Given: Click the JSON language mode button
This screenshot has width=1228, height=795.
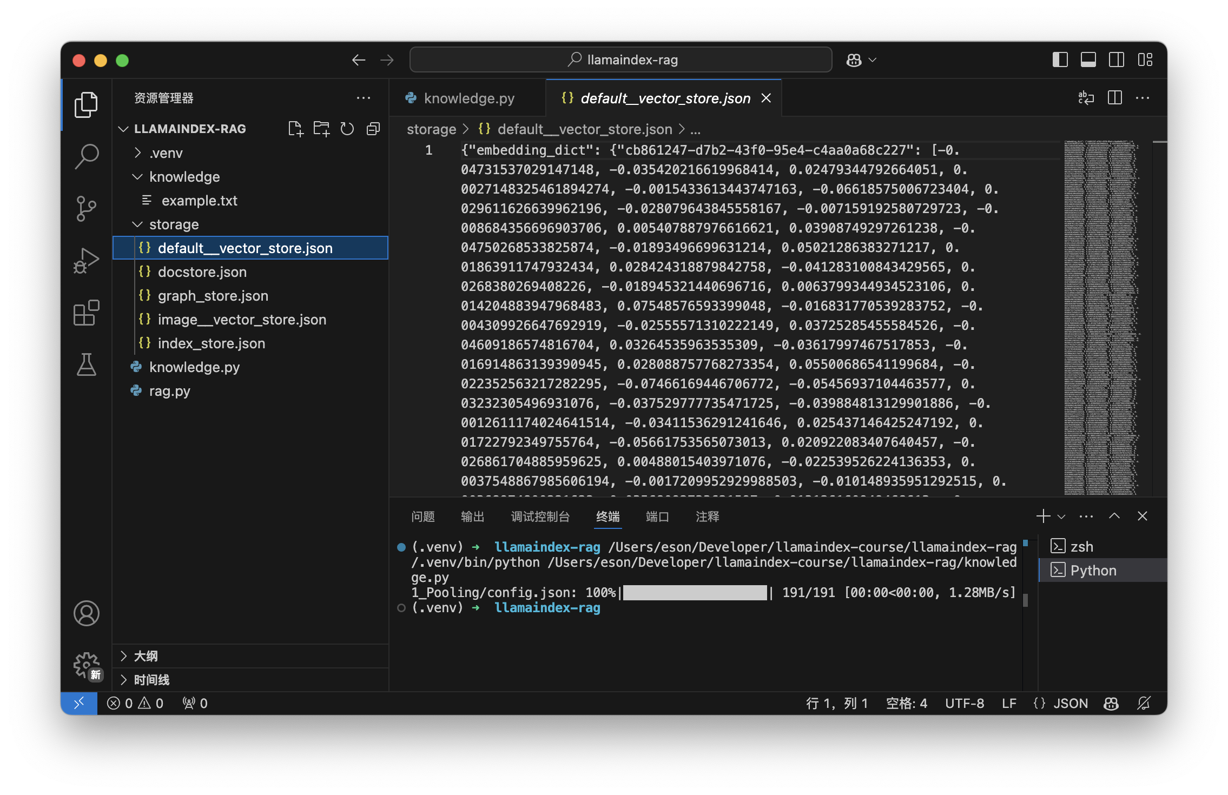Looking at the screenshot, I should coord(1070,703).
